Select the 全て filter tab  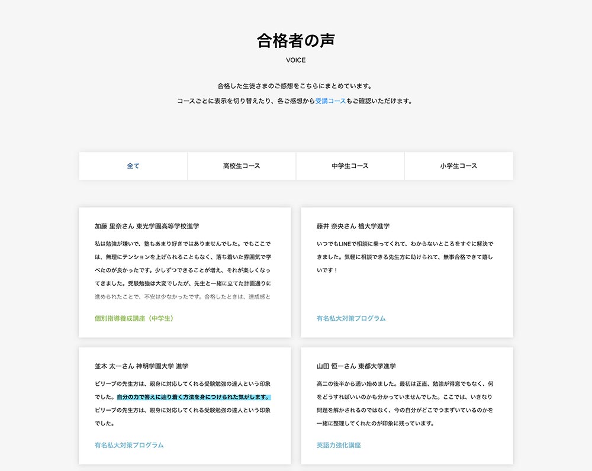(x=133, y=166)
